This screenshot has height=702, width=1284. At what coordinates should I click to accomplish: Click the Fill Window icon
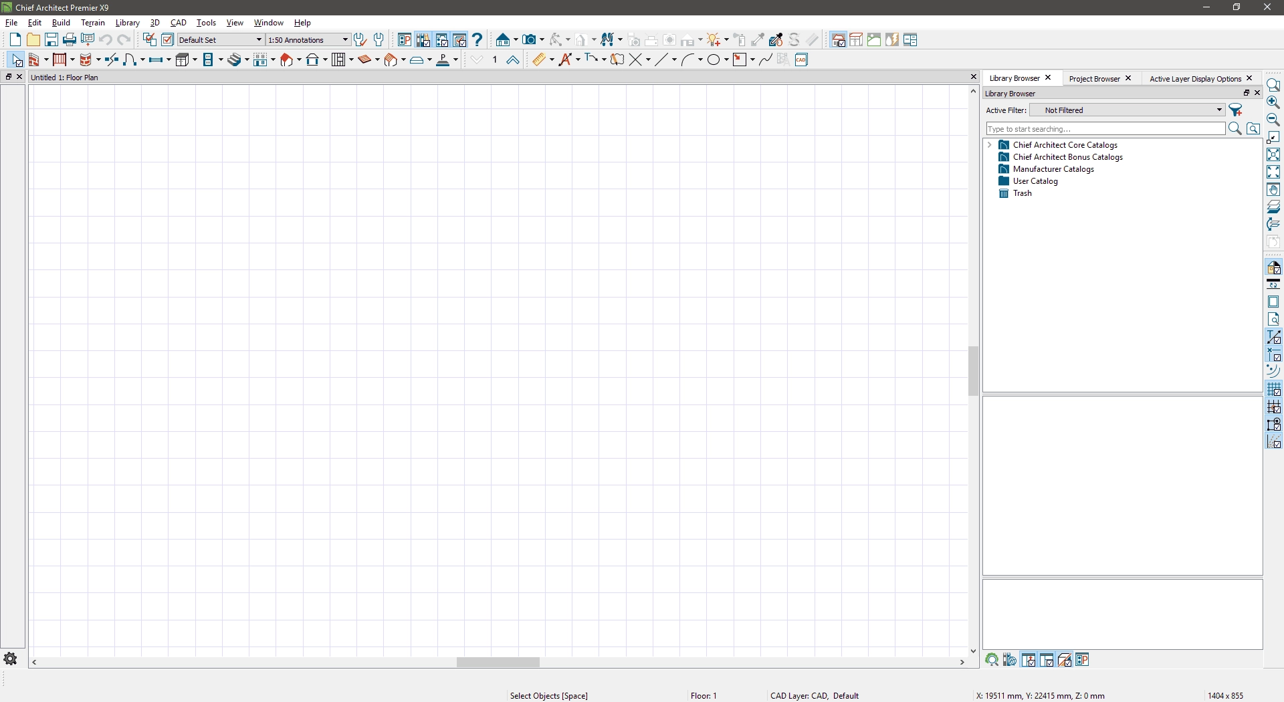(x=1273, y=172)
